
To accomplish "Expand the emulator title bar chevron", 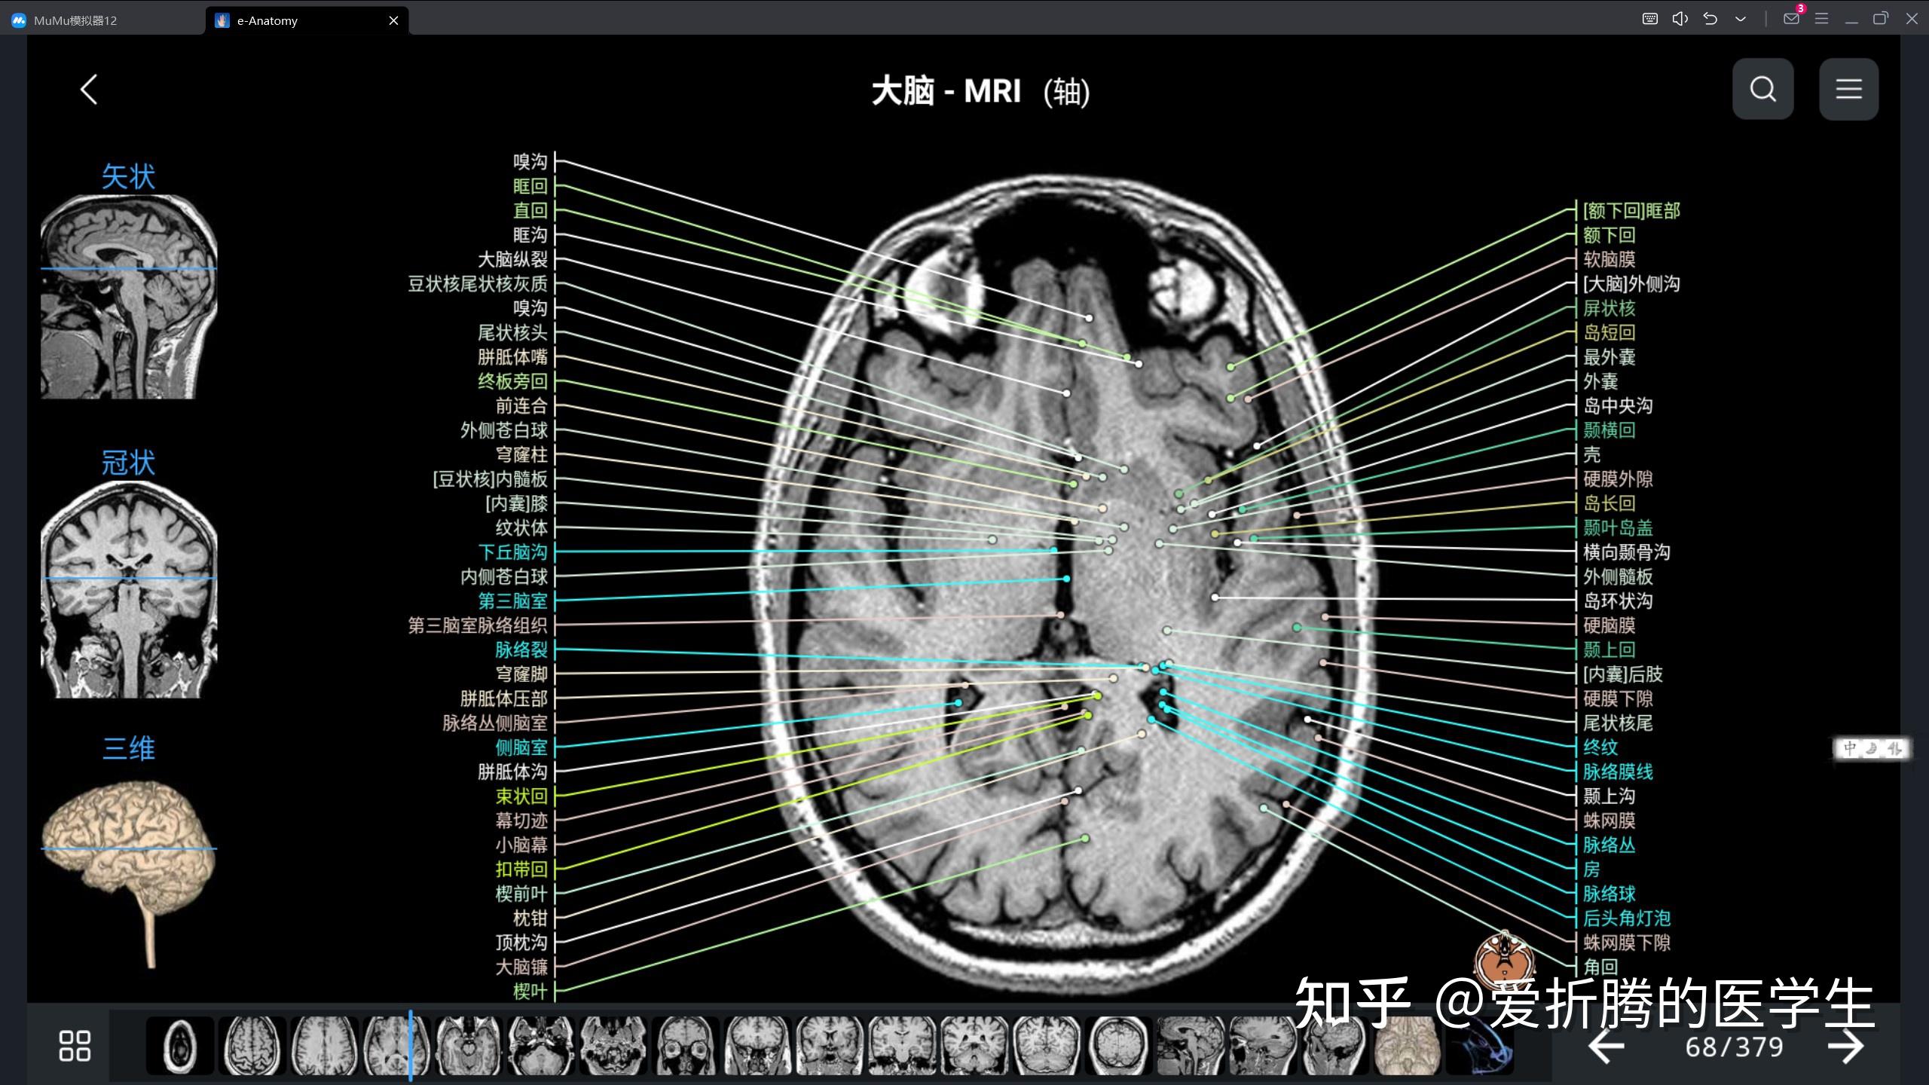I will (x=1740, y=18).
